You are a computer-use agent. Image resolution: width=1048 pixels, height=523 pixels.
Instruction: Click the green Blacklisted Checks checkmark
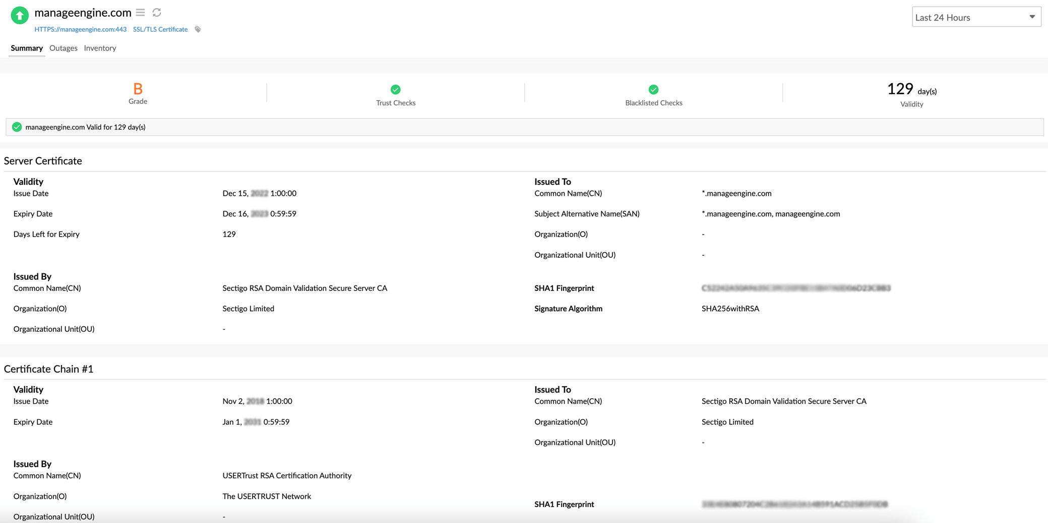653,90
